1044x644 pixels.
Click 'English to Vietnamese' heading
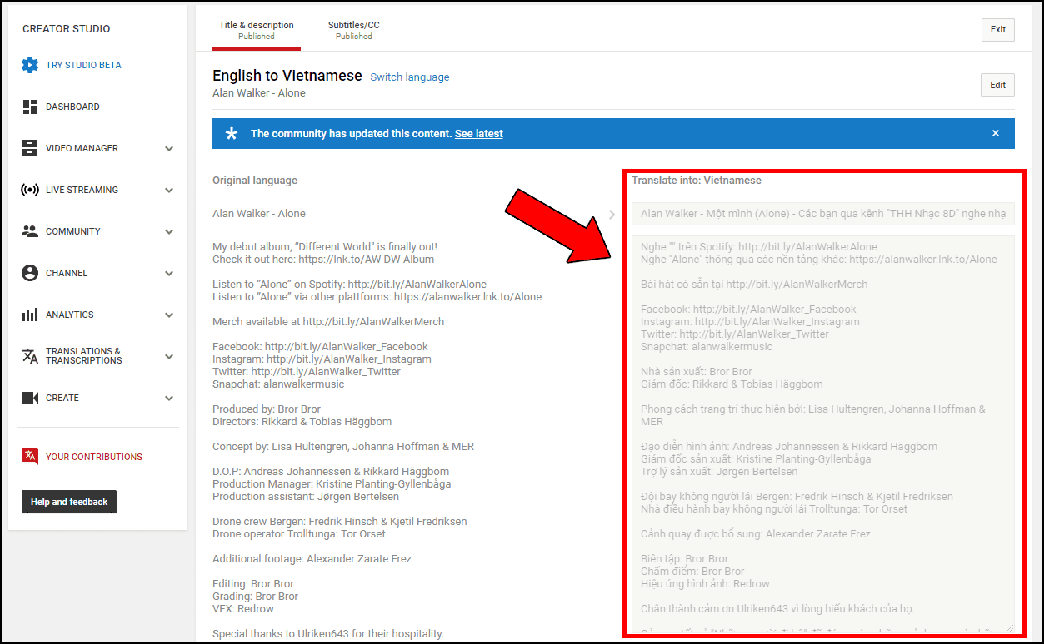tap(287, 76)
